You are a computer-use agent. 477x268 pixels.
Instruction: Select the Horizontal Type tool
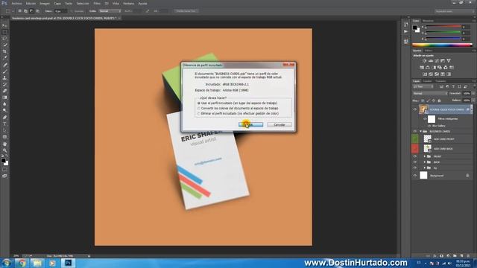[x=4, y=124]
